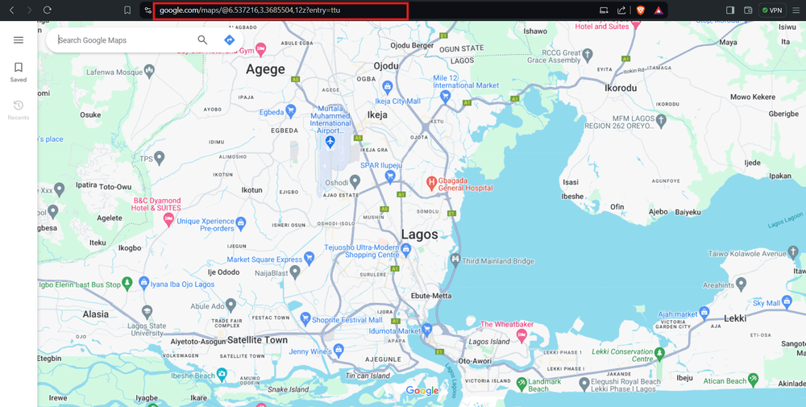Image resolution: width=806 pixels, height=407 pixels.
Task: Select Gbagada General Hospital marker
Action: (432, 182)
